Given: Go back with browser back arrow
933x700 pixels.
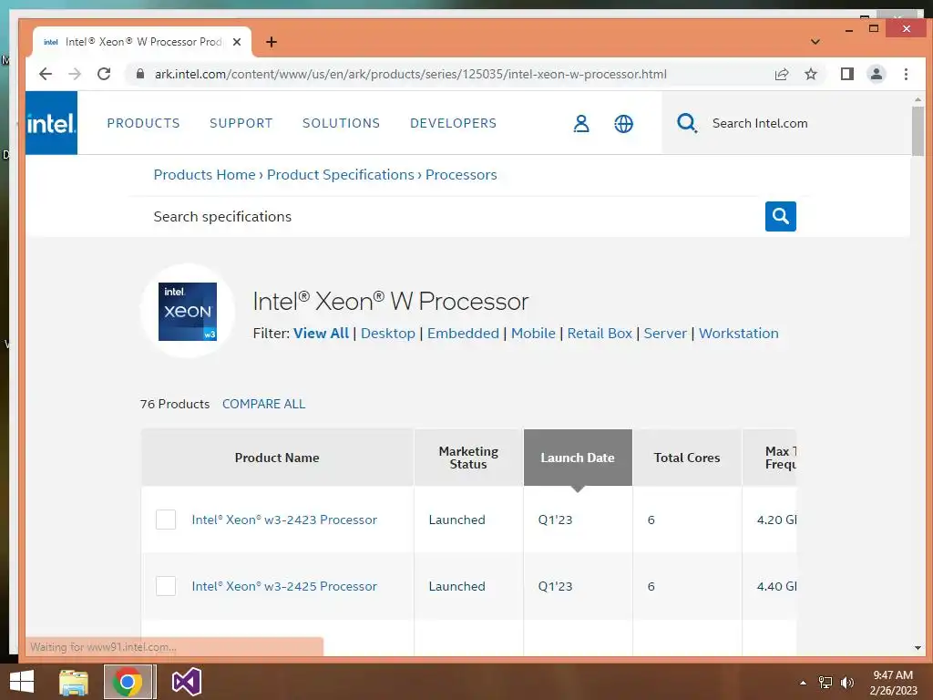Looking at the screenshot, I should (46, 74).
